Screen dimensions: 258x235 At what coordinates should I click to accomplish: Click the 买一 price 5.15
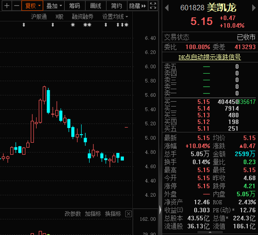[x=204, y=102]
